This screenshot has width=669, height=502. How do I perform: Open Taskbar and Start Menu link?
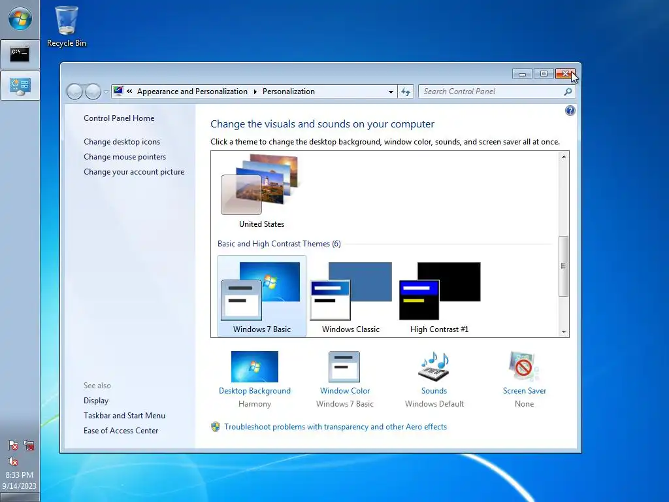click(124, 415)
